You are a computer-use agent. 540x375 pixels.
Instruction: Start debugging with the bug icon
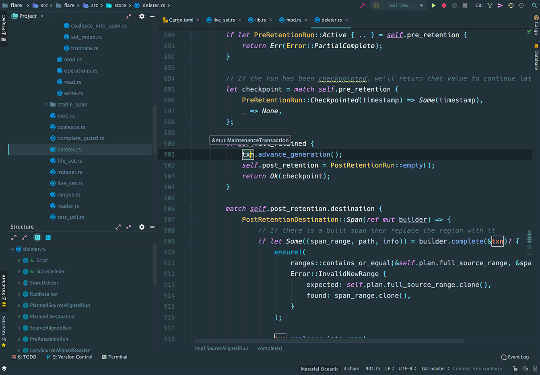click(444, 6)
